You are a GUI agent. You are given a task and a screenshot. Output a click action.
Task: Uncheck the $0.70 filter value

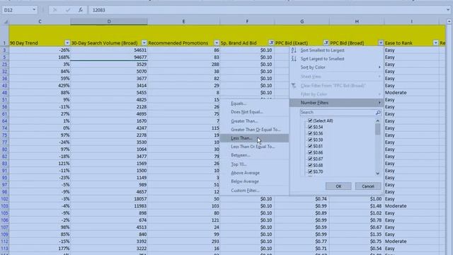click(310, 171)
